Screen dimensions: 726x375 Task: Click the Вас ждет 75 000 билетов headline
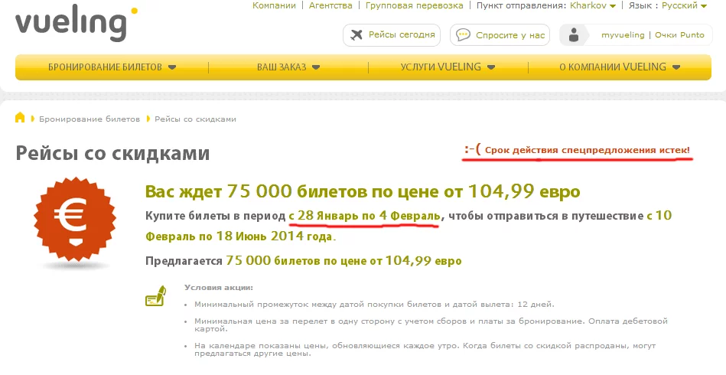coord(363,191)
